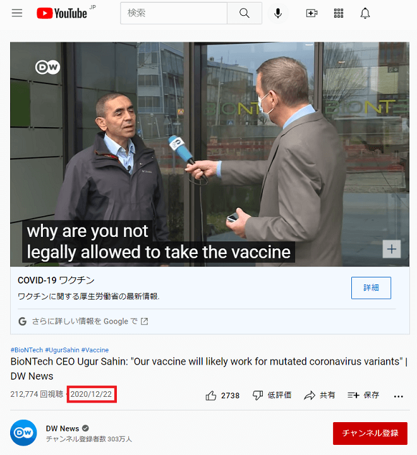Viewport: 417px width, 455px height.
Task: Open 詳細 for COVID-19 vaccine info
Action: [371, 288]
